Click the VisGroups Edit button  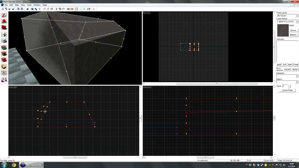pyautogui.click(x=285, y=64)
